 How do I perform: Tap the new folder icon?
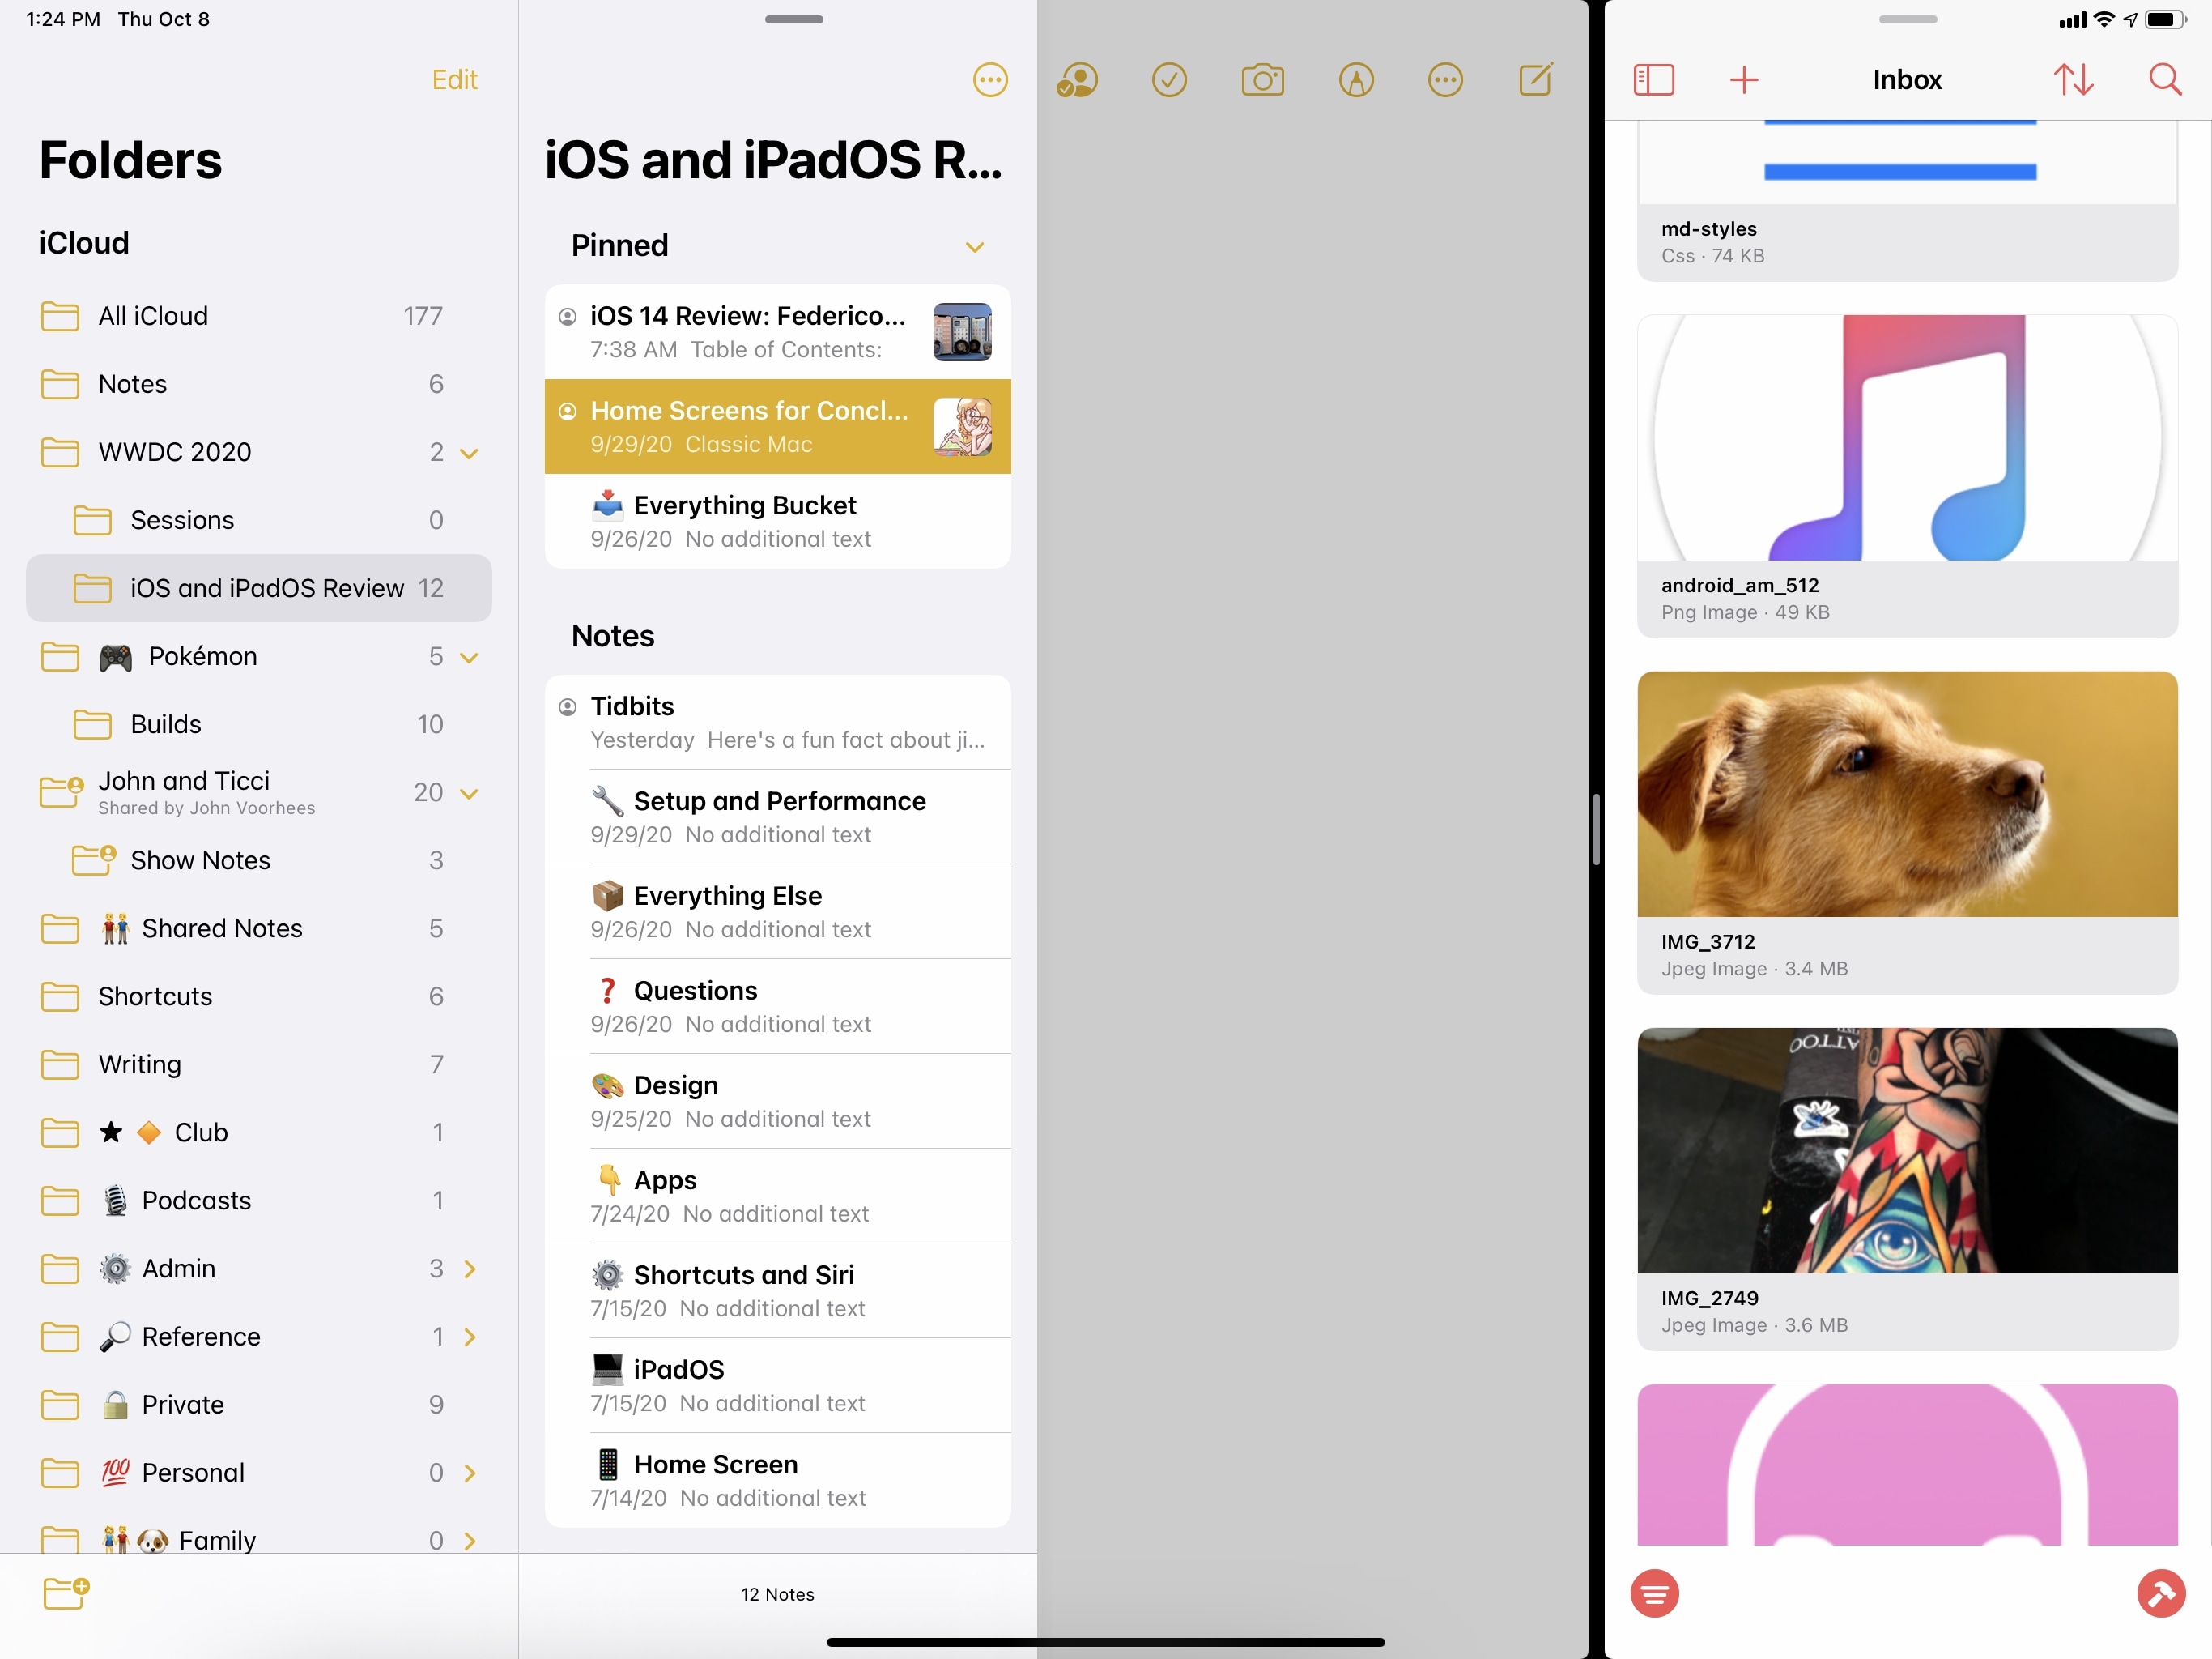[66, 1593]
